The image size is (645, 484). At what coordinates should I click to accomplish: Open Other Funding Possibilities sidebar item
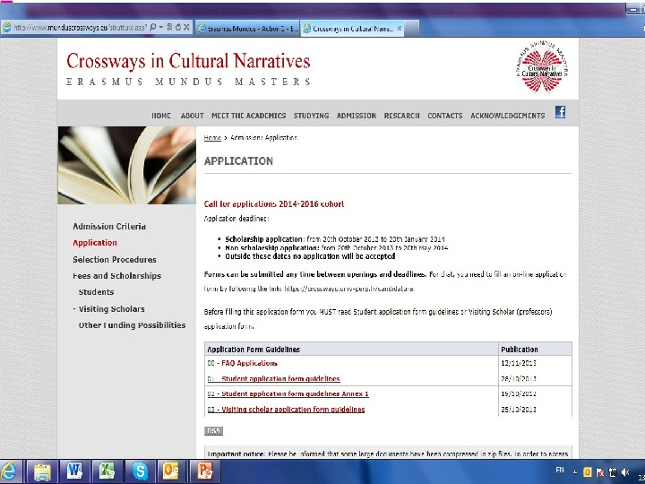132,325
